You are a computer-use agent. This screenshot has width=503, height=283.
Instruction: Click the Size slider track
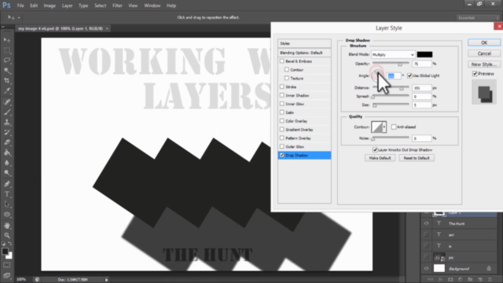coord(391,105)
